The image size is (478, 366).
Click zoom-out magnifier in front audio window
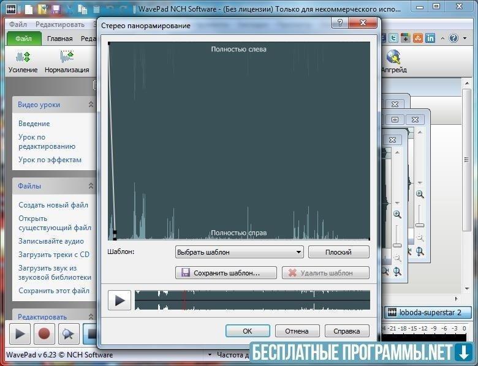pyautogui.click(x=397, y=258)
